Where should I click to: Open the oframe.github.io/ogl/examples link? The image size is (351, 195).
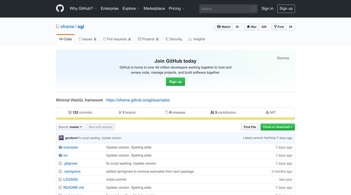click(138, 100)
